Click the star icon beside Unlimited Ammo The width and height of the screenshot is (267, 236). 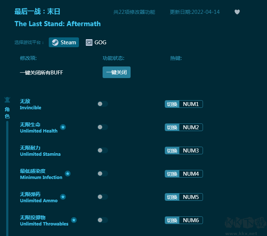(x=63, y=197)
